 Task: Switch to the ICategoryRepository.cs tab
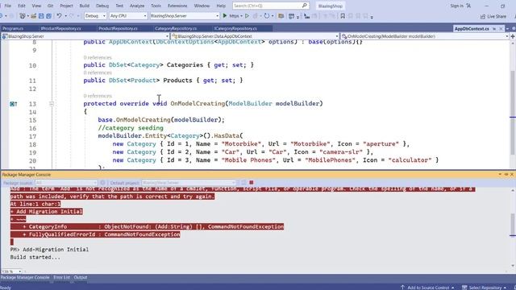coord(235,29)
